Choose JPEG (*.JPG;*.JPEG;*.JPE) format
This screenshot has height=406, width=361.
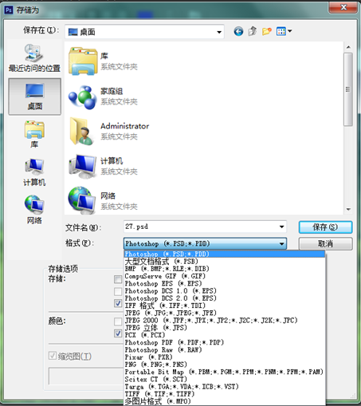(x=225, y=313)
